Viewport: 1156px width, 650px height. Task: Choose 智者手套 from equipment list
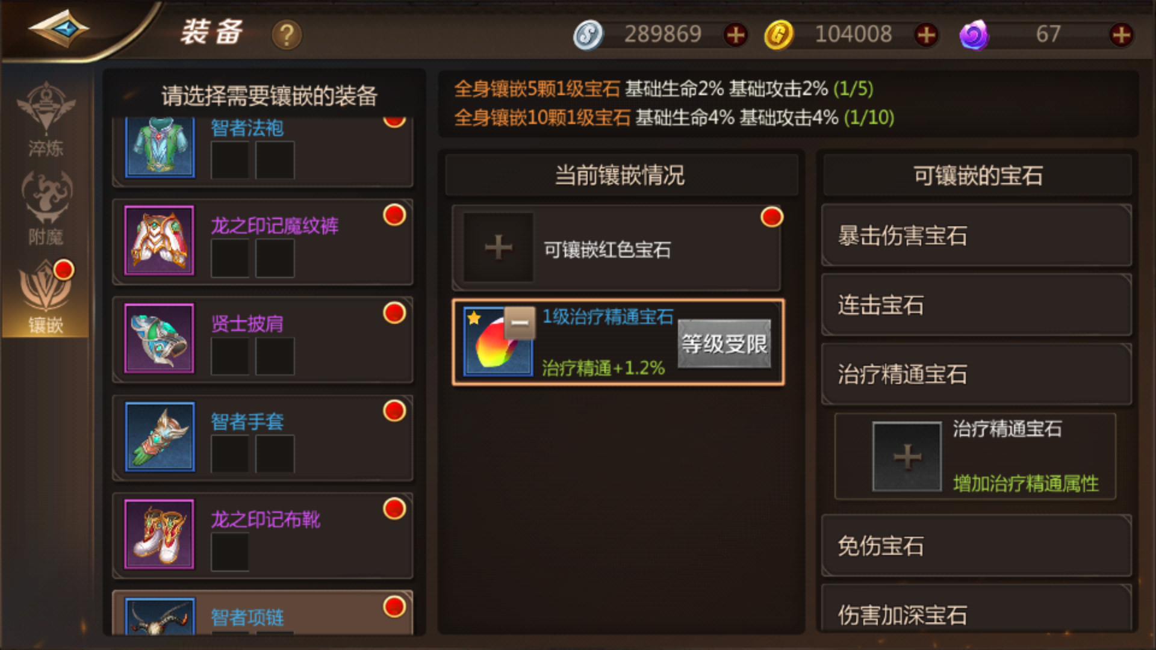click(x=263, y=438)
